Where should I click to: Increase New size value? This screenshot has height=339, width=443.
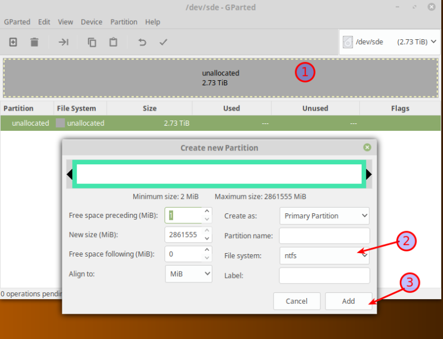[x=207, y=231]
